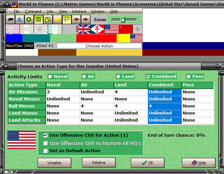Image resolution: width=224 pixels, height=174 pixels.
Task: Select the faded German flag
Action: point(13,29)
